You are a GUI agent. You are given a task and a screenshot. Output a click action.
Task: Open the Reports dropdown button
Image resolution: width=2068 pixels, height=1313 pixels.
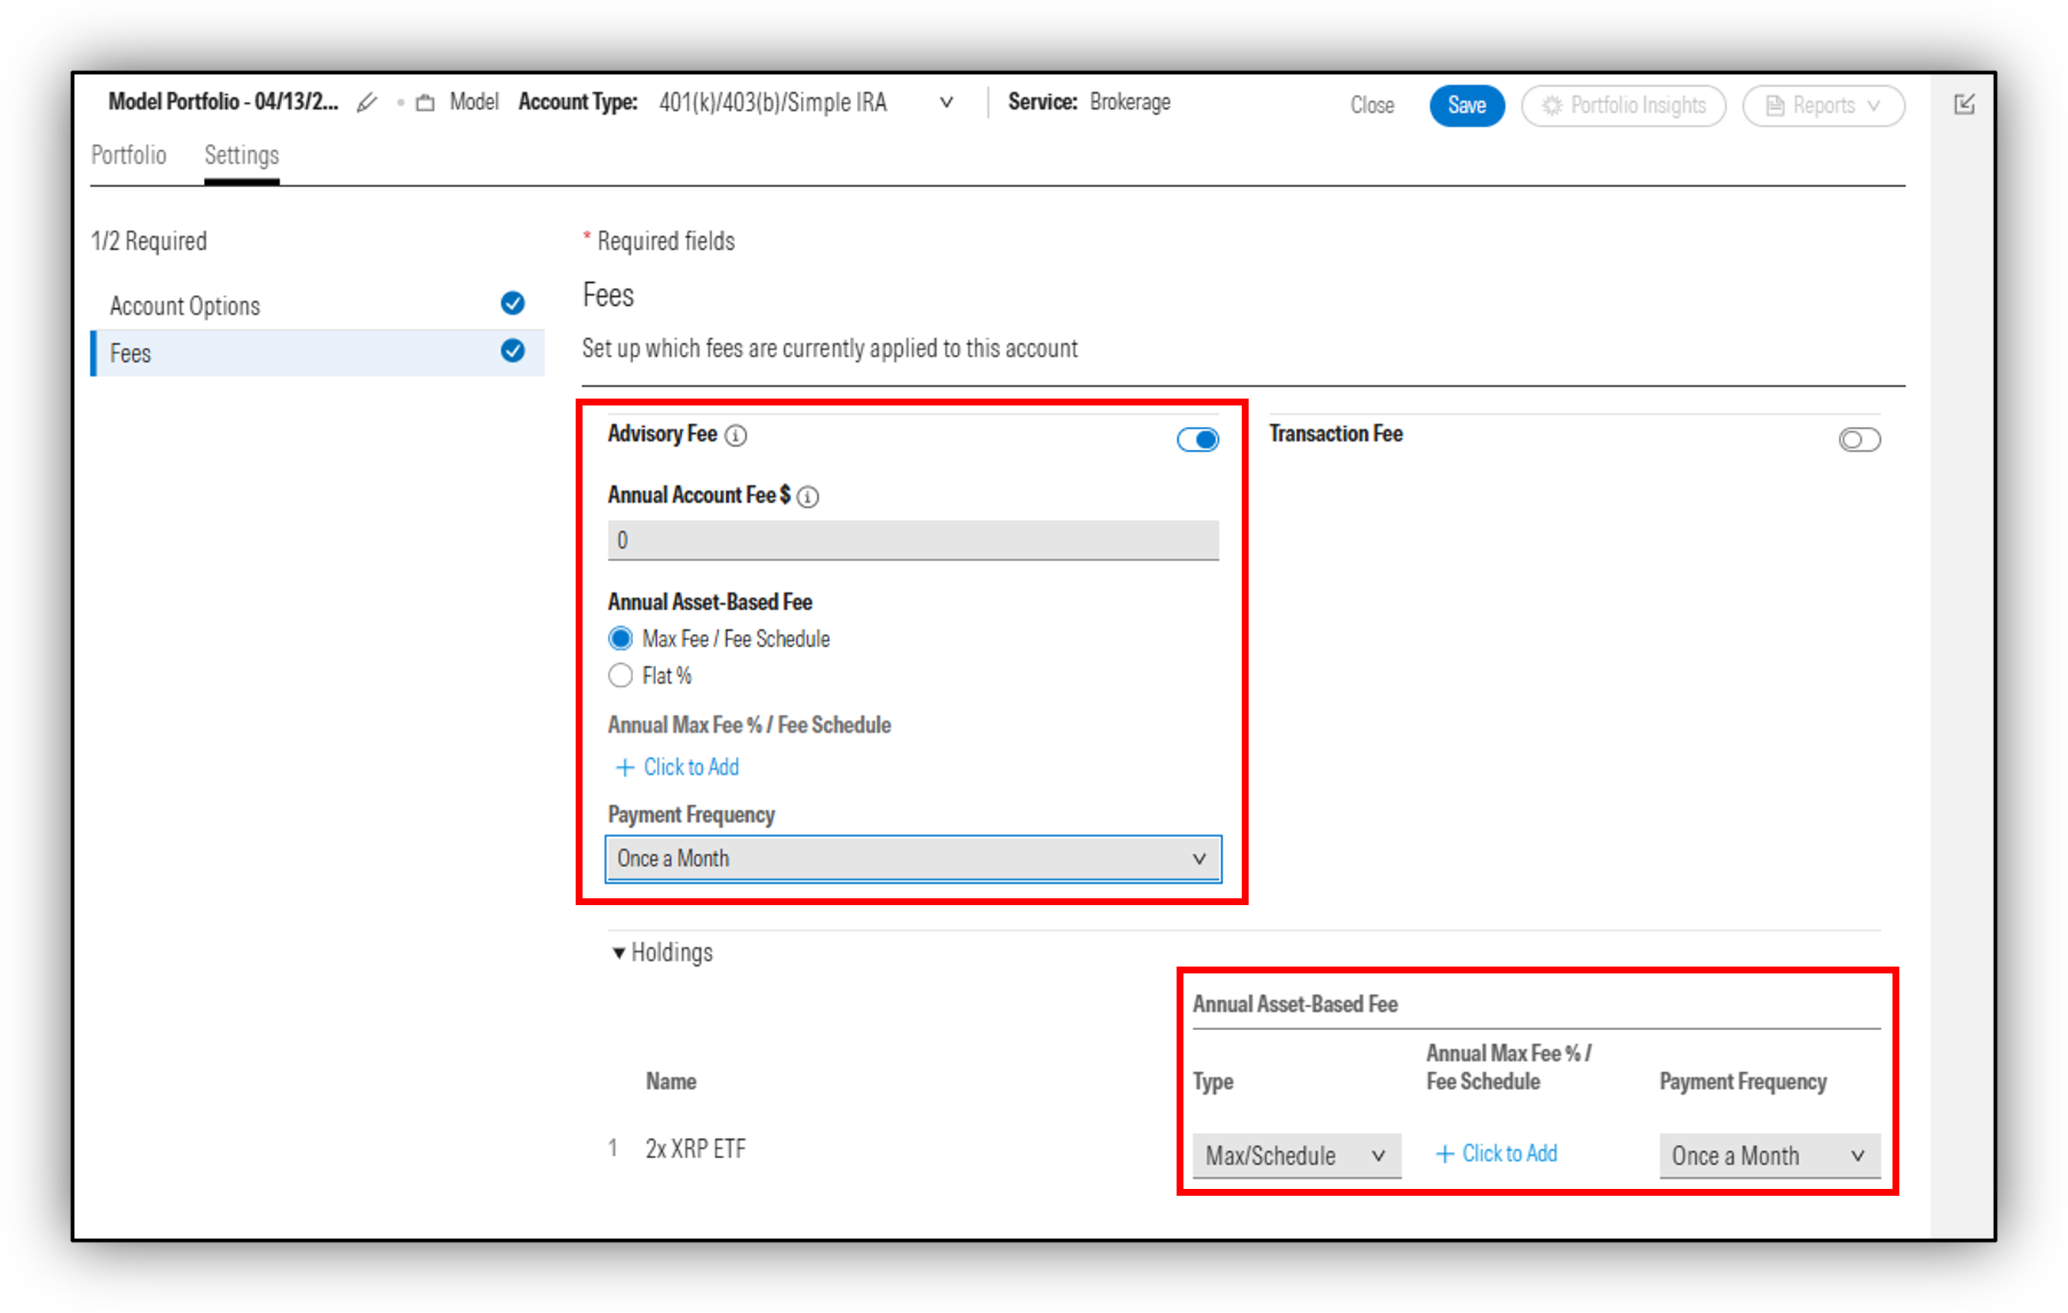pyautogui.click(x=1823, y=106)
